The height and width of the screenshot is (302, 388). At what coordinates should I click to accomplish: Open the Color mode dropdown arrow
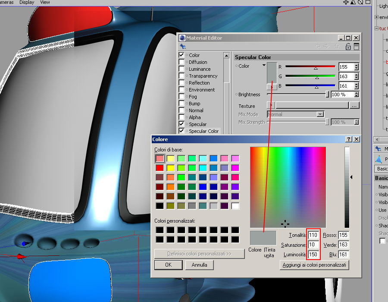click(264, 66)
